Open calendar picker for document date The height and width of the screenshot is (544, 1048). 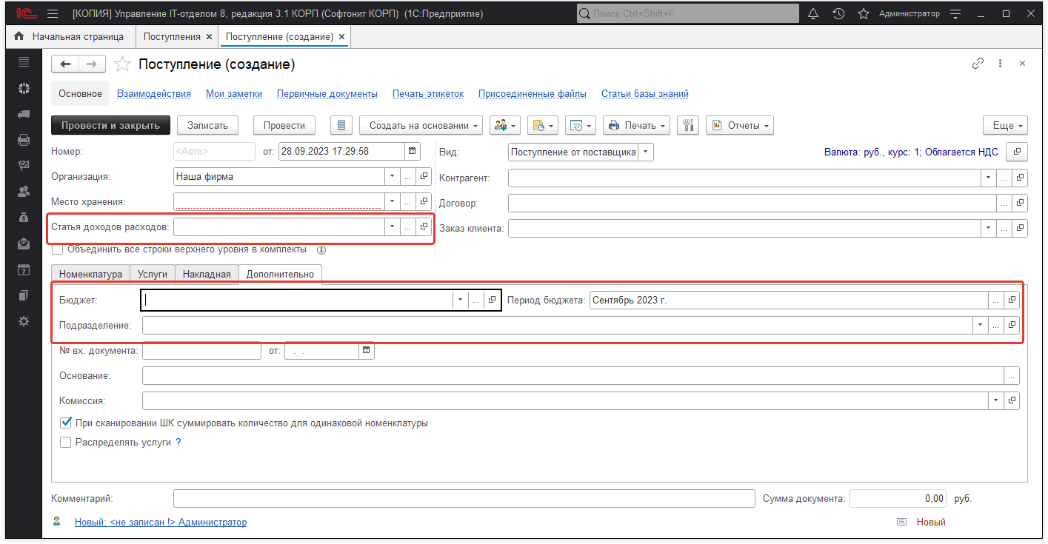tap(412, 152)
